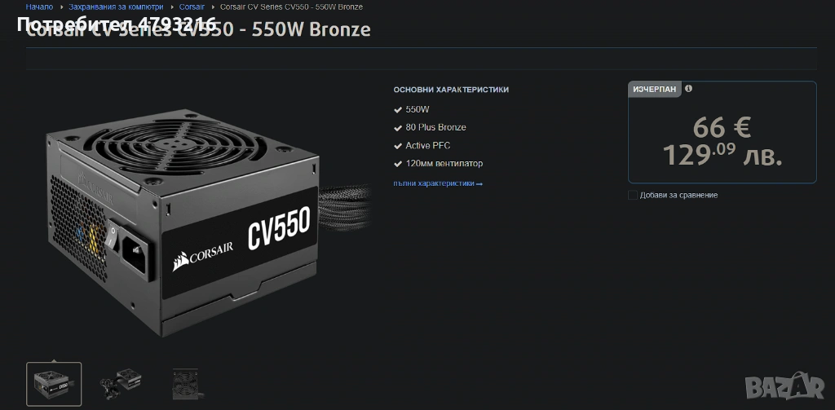Click the ОСНОВНИ ХАРАКТЕРИСТИКИ section heading
Screen dimensions: 835x410
[x=451, y=90]
